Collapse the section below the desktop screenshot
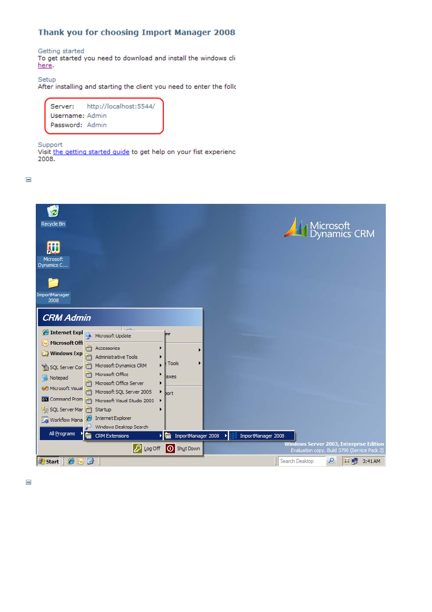Image resolution: width=432 pixels, height=612 pixels. click(x=29, y=482)
